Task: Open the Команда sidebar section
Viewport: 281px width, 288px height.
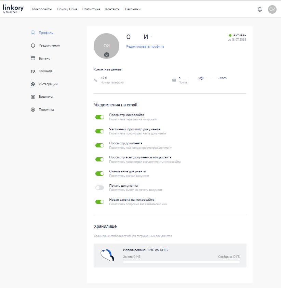Action: (x=45, y=71)
